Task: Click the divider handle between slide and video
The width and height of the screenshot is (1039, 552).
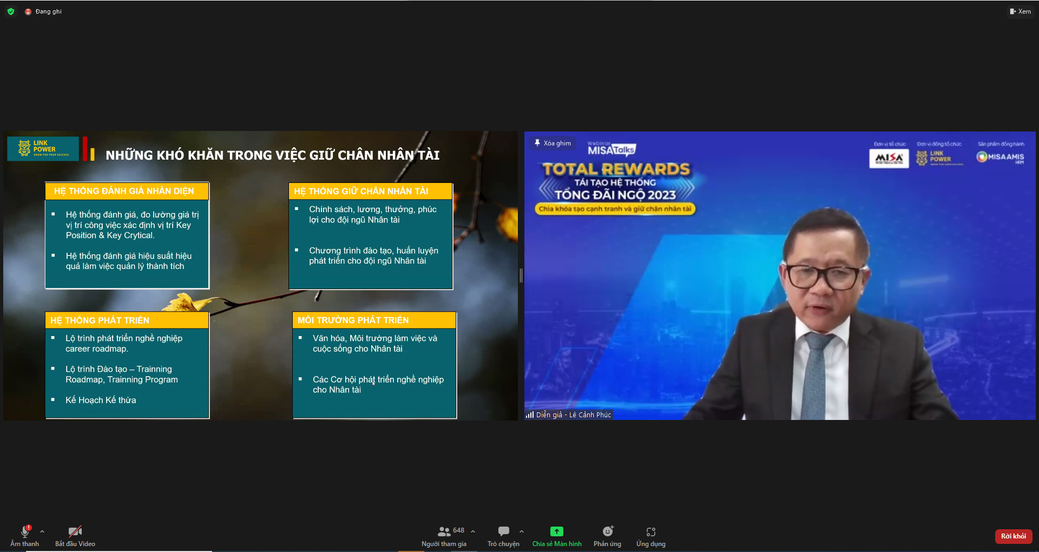Action: (521, 275)
